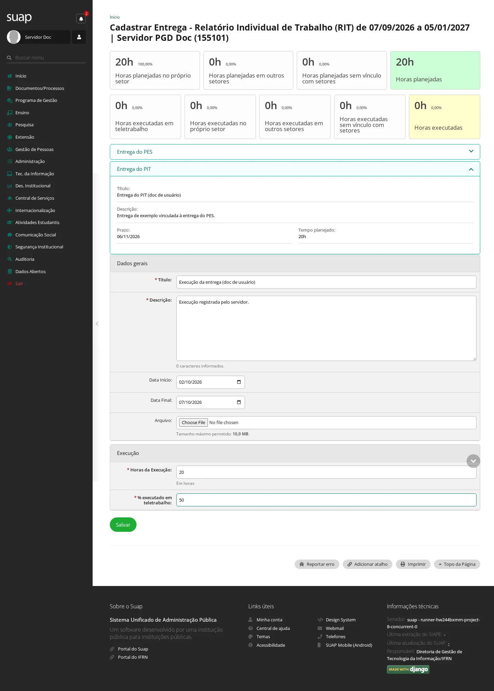Collapse the sidebar with the left arrow
This screenshot has width=494, height=691.
(97, 324)
